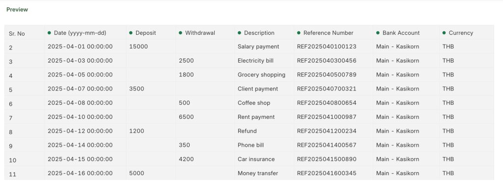Select the Salary payment description cell

pyautogui.click(x=258, y=46)
